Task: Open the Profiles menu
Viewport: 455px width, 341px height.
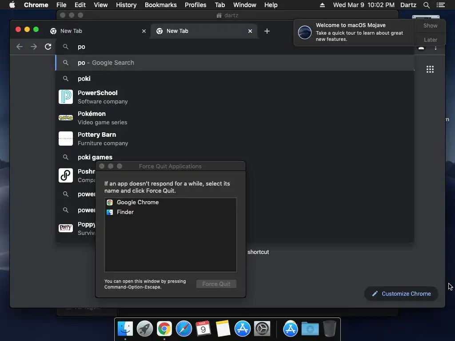Action: pyautogui.click(x=196, y=5)
